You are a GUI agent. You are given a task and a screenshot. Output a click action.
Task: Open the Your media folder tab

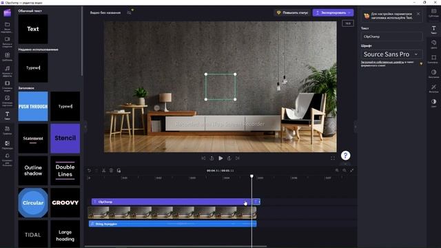coord(8,27)
